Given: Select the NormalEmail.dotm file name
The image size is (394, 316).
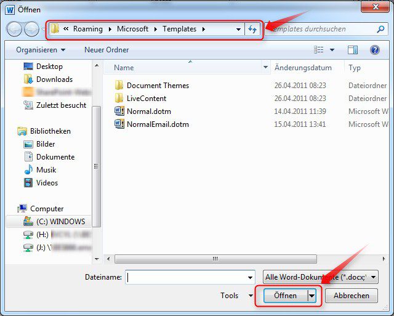Looking at the screenshot, I should point(158,124).
